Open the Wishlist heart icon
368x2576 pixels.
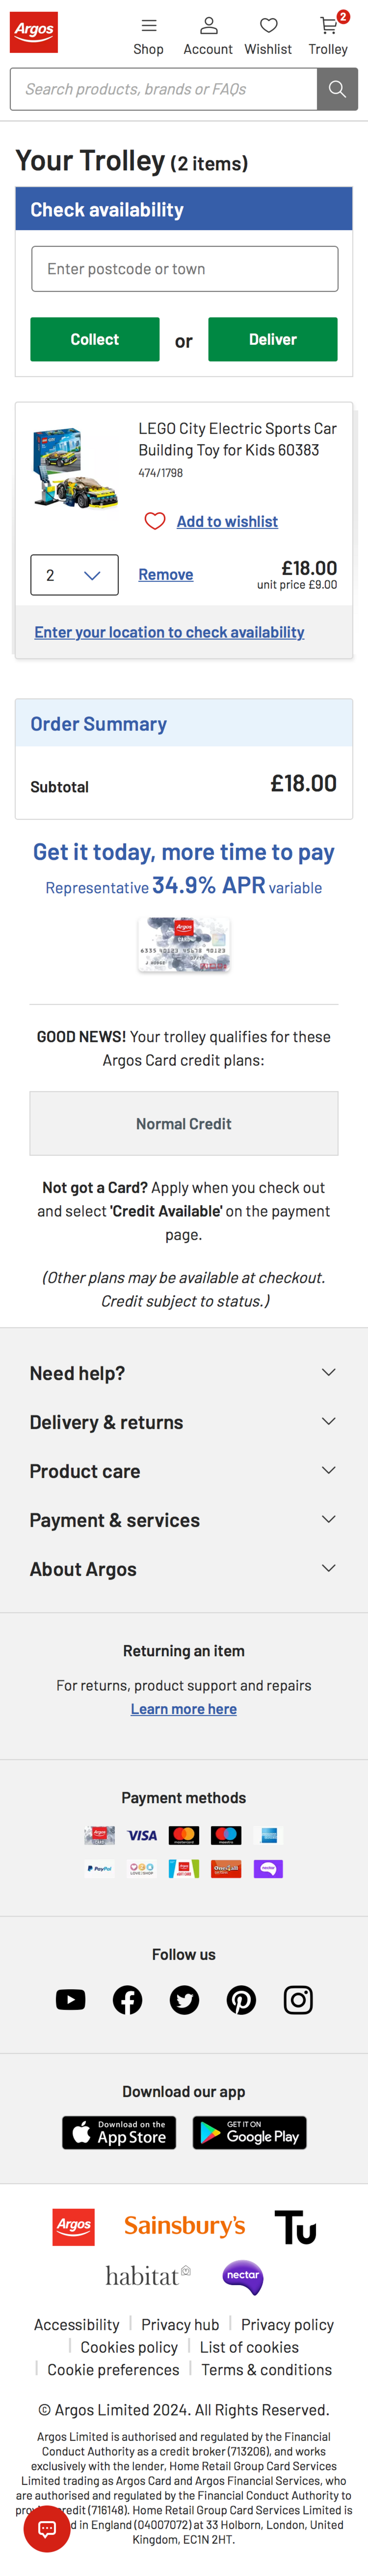tap(268, 35)
